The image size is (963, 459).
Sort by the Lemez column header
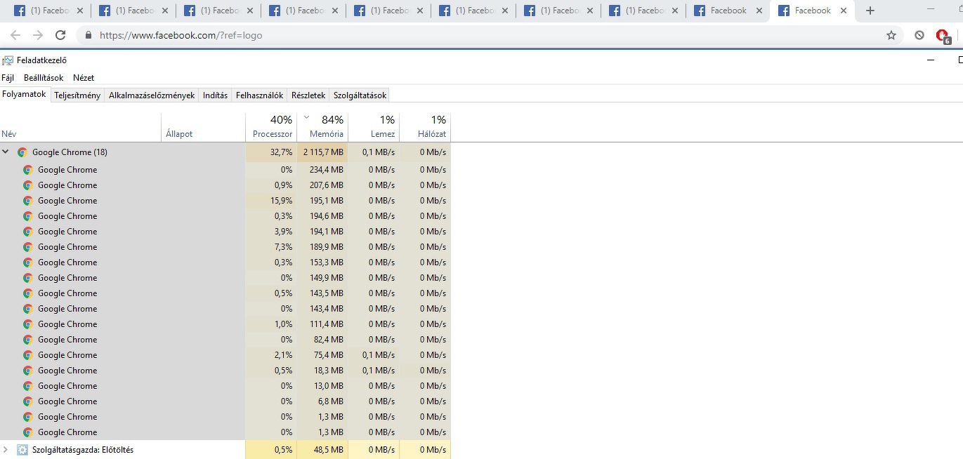[x=374, y=127]
